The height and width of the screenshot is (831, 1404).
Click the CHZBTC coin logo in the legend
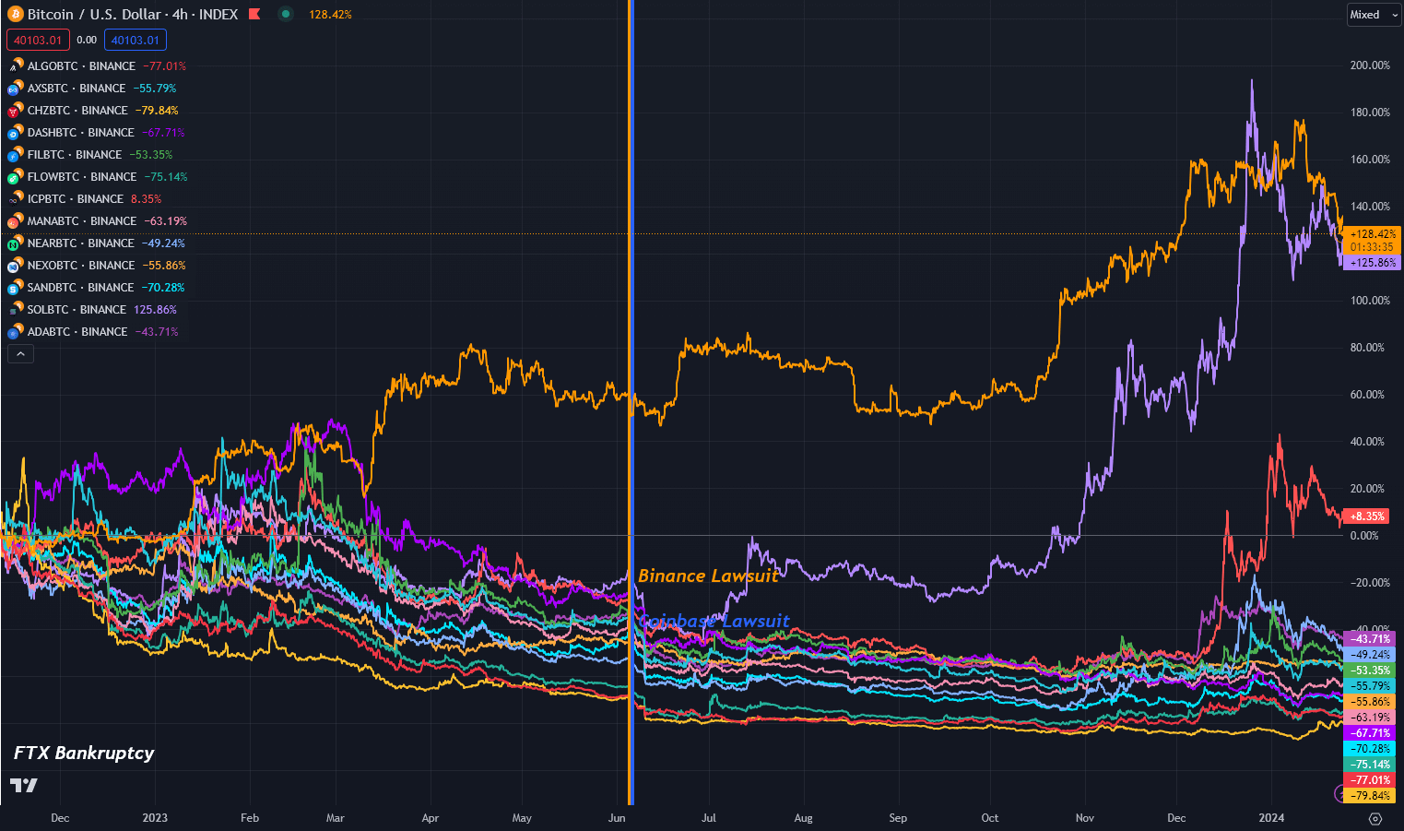click(x=15, y=110)
